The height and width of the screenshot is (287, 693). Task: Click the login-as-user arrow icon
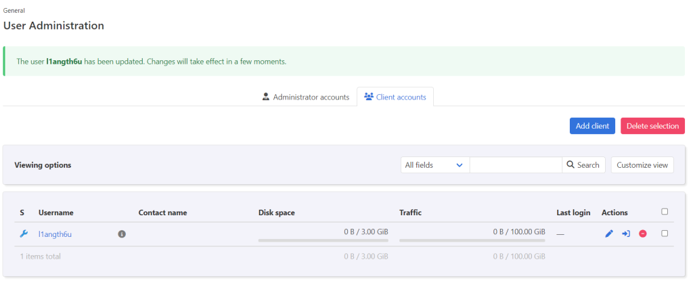point(626,234)
